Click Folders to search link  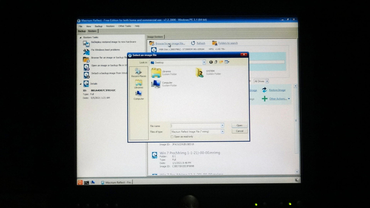tap(228, 43)
